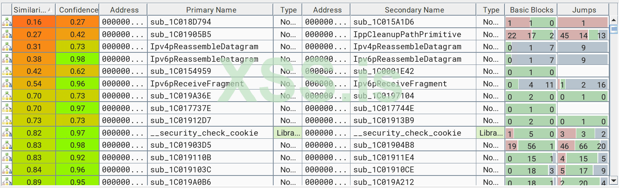Click the row icon beside Ipv4pReassembleDatagram
619x188 pixels.
tap(7, 47)
